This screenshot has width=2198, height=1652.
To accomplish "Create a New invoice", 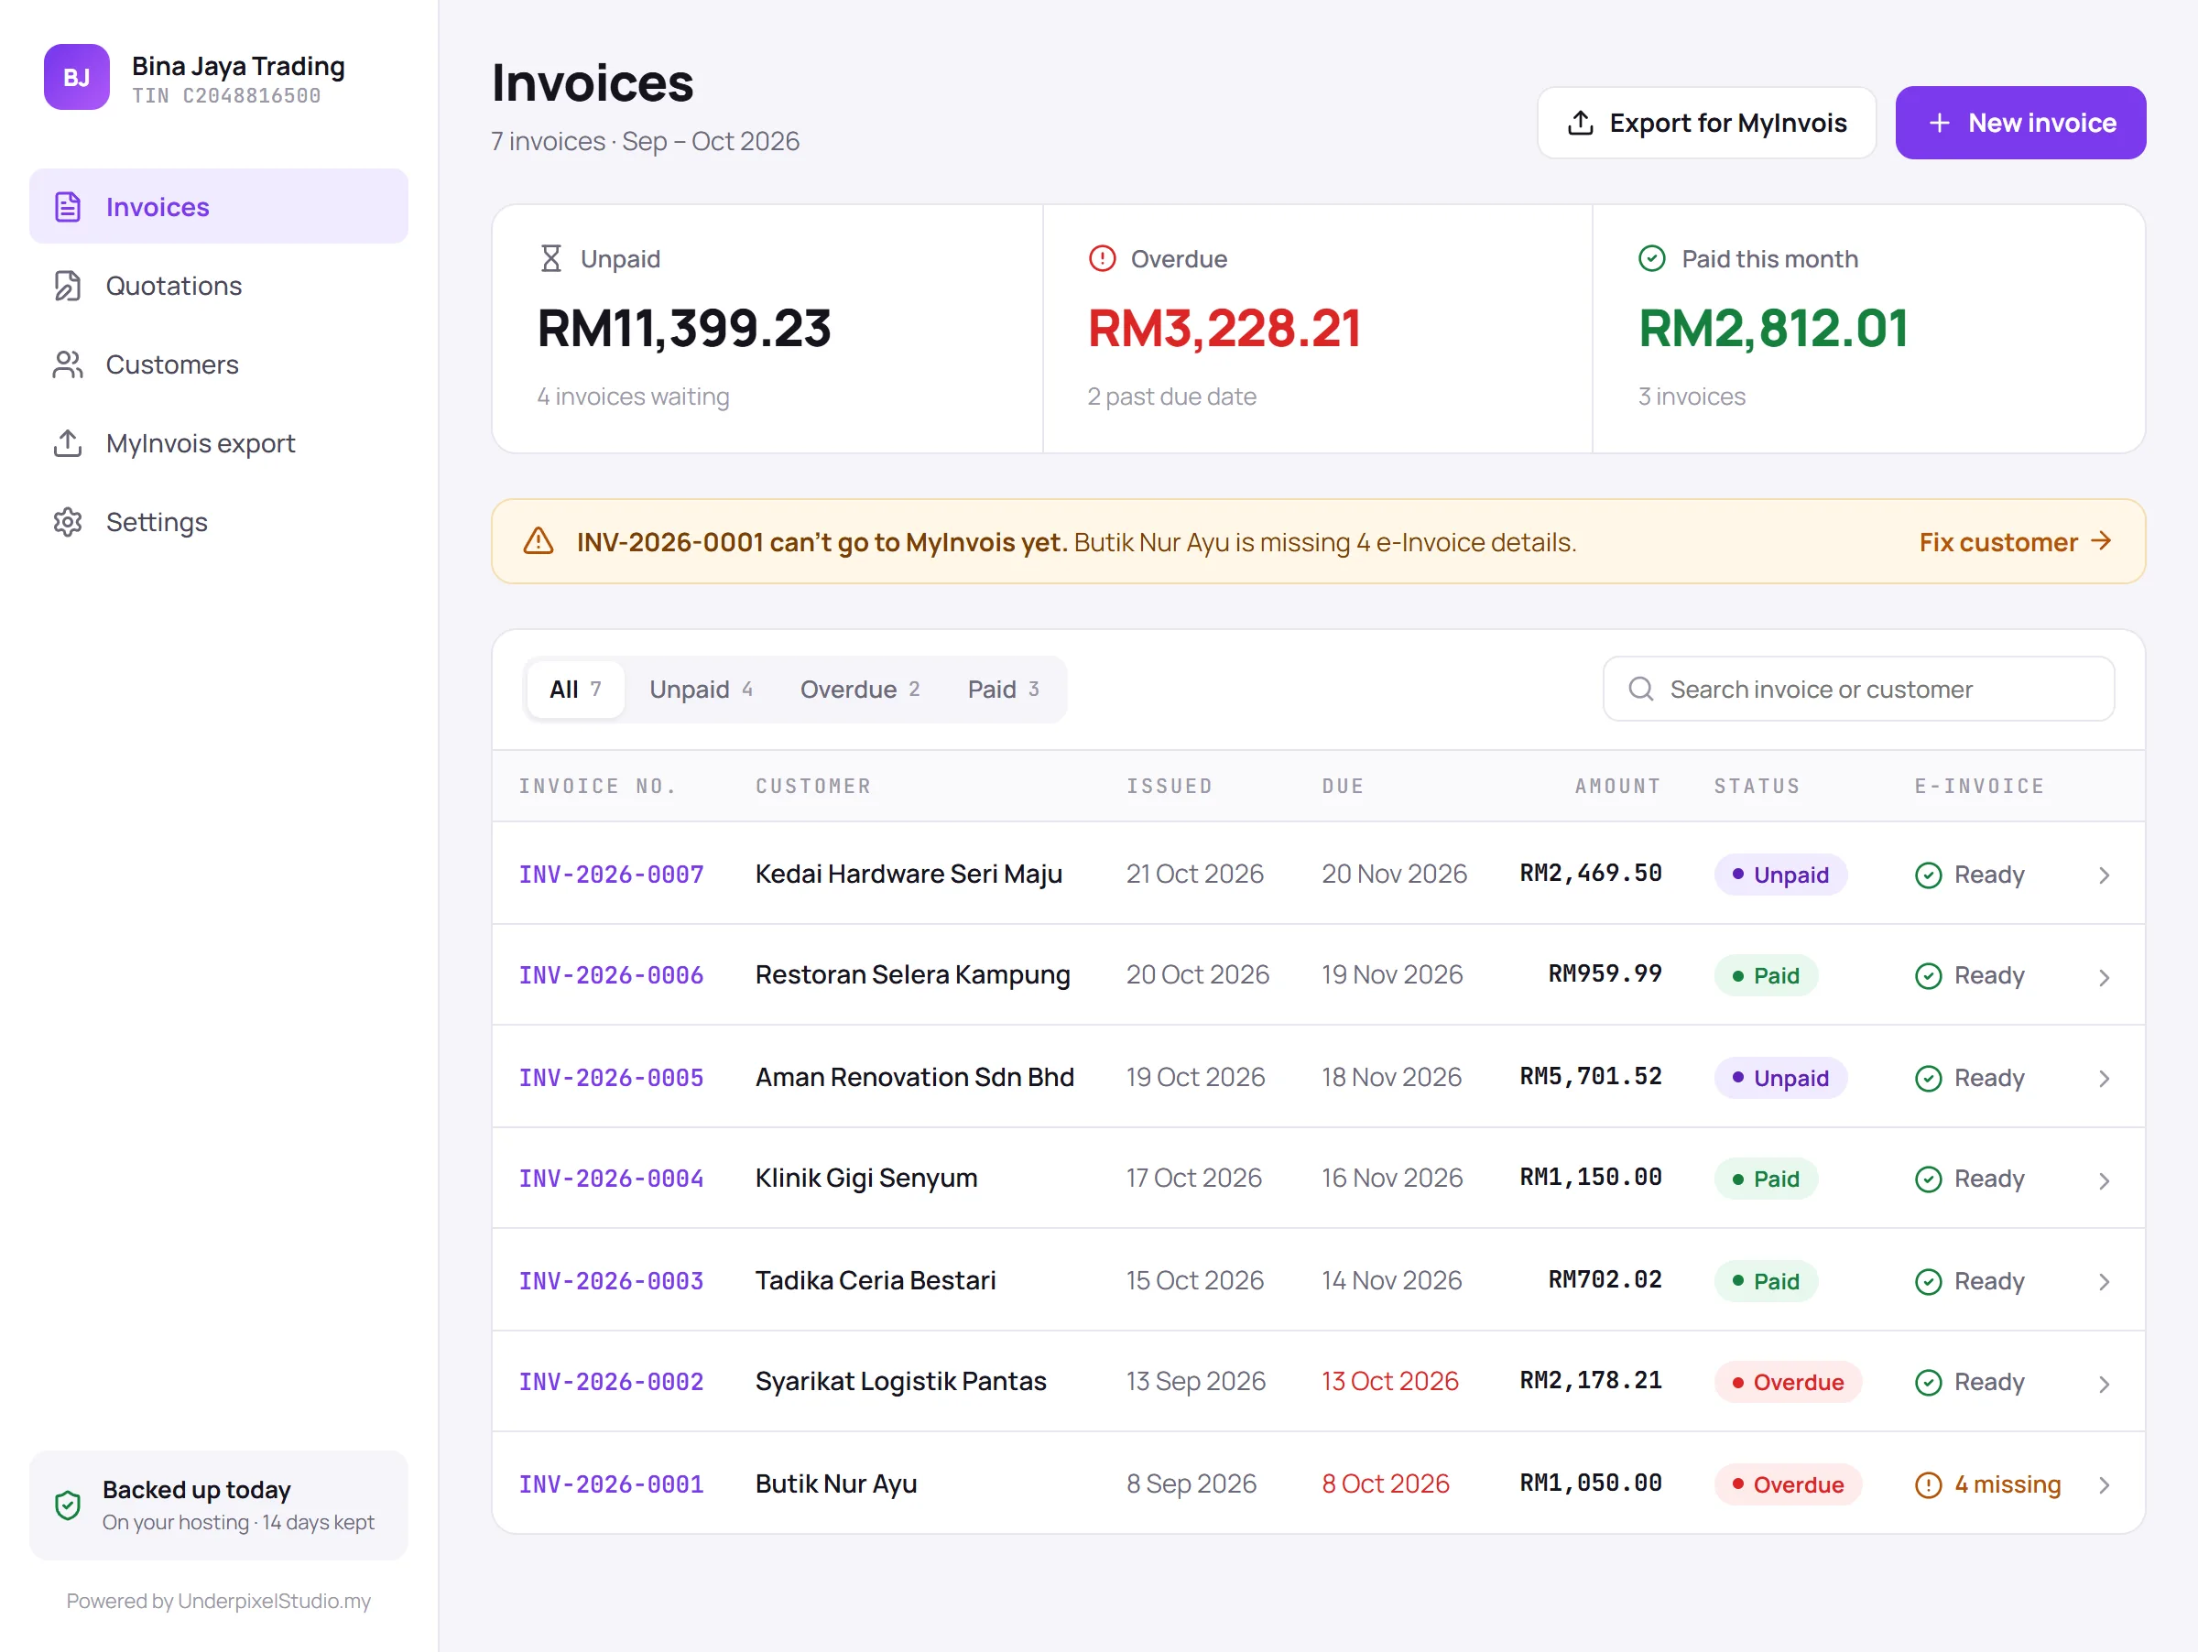I will click(x=2020, y=122).
